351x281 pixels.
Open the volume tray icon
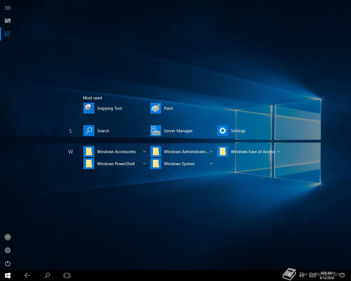click(x=302, y=276)
